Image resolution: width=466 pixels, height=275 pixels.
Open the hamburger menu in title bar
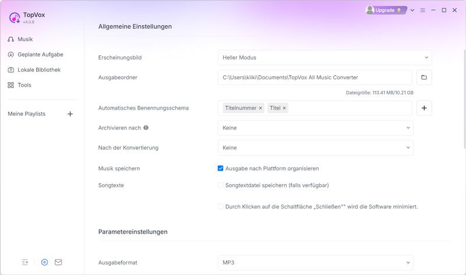423,10
